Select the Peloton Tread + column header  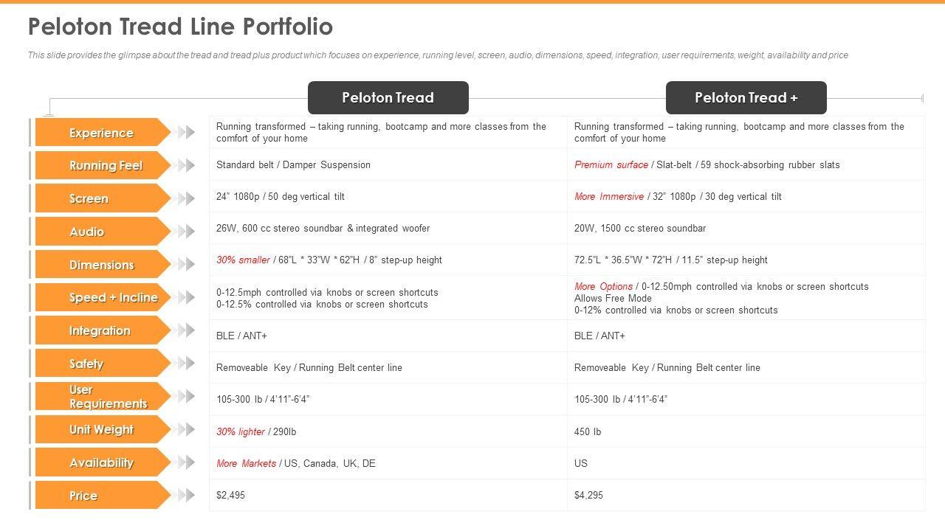746,97
